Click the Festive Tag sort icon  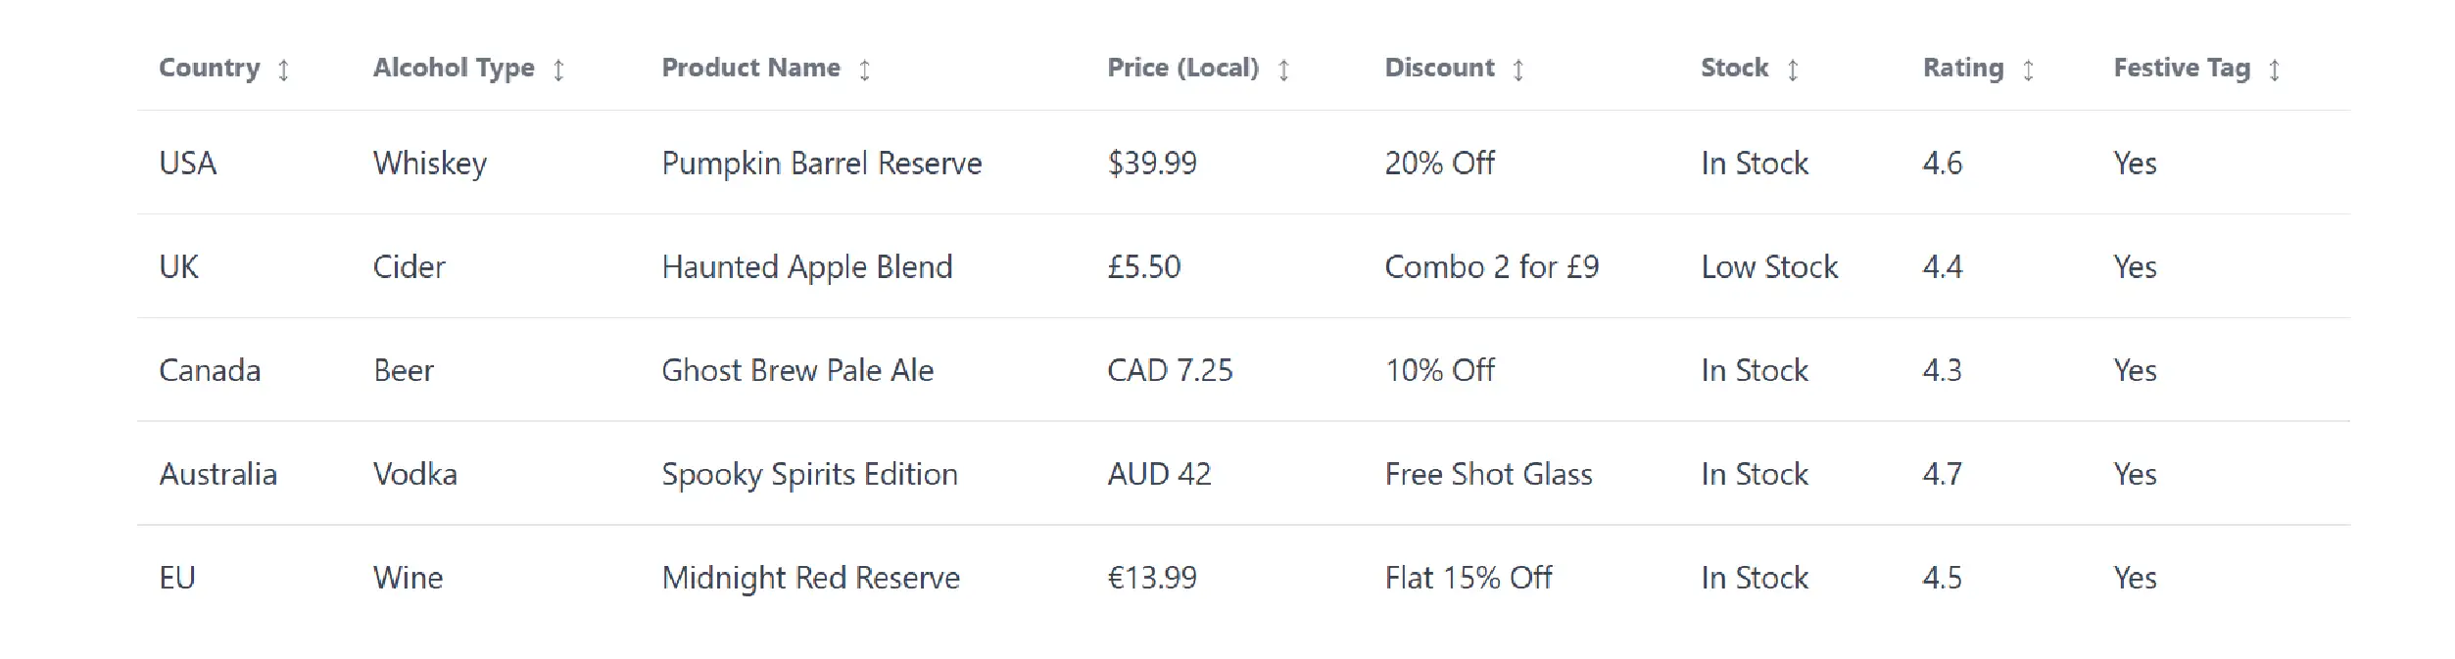[x=2275, y=70]
